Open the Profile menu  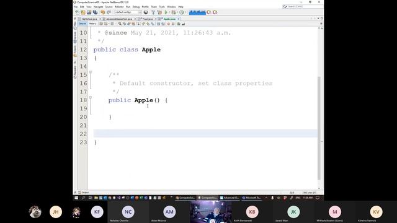click(x=145, y=7)
